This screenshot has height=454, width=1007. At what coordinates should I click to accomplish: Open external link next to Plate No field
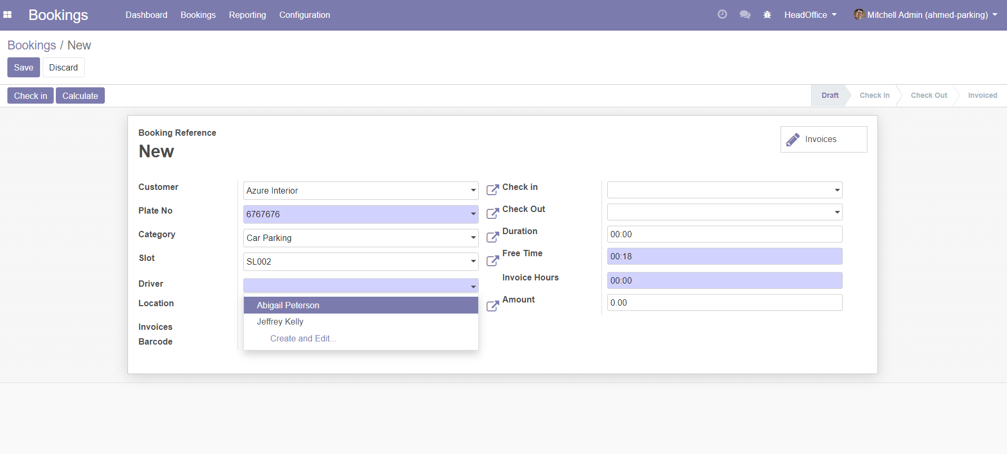point(492,214)
